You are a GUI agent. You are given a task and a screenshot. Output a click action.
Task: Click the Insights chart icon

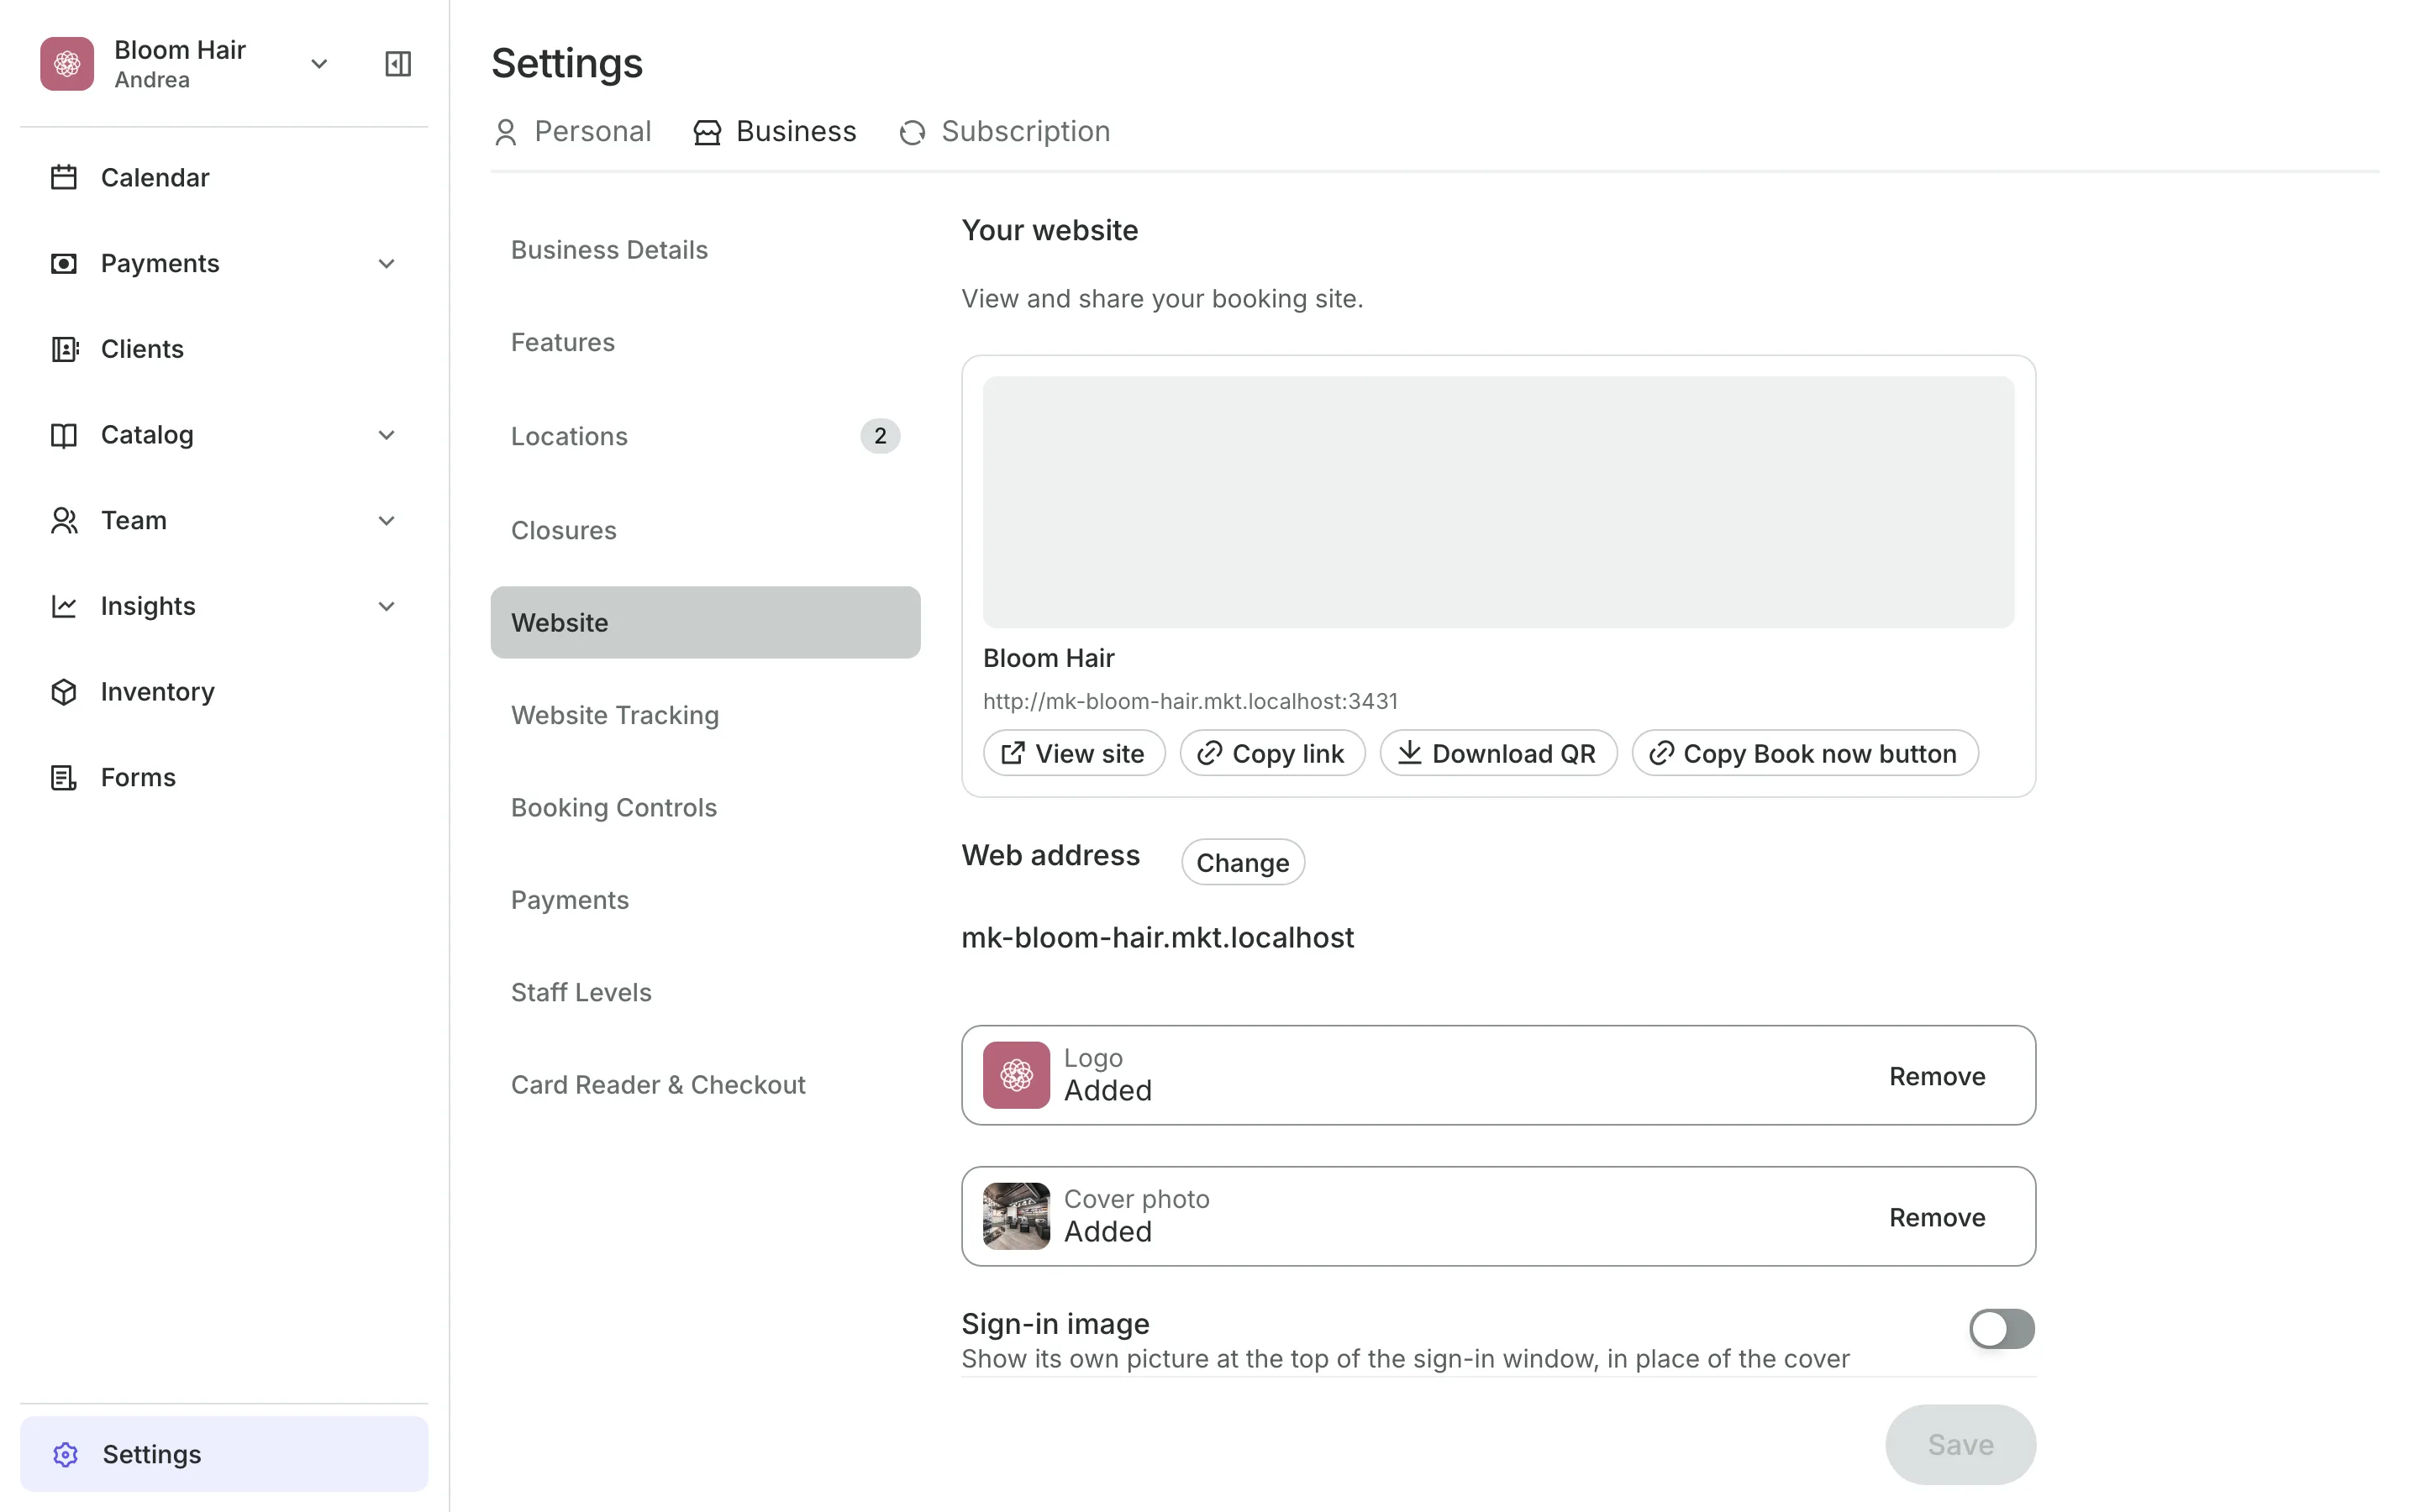pyautogui.click(x=64, y=606)
